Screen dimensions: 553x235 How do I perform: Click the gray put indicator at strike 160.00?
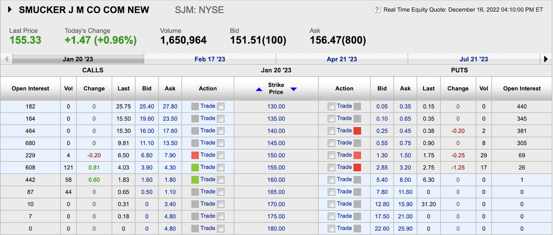pyautogui.click(x=357, y=180)
